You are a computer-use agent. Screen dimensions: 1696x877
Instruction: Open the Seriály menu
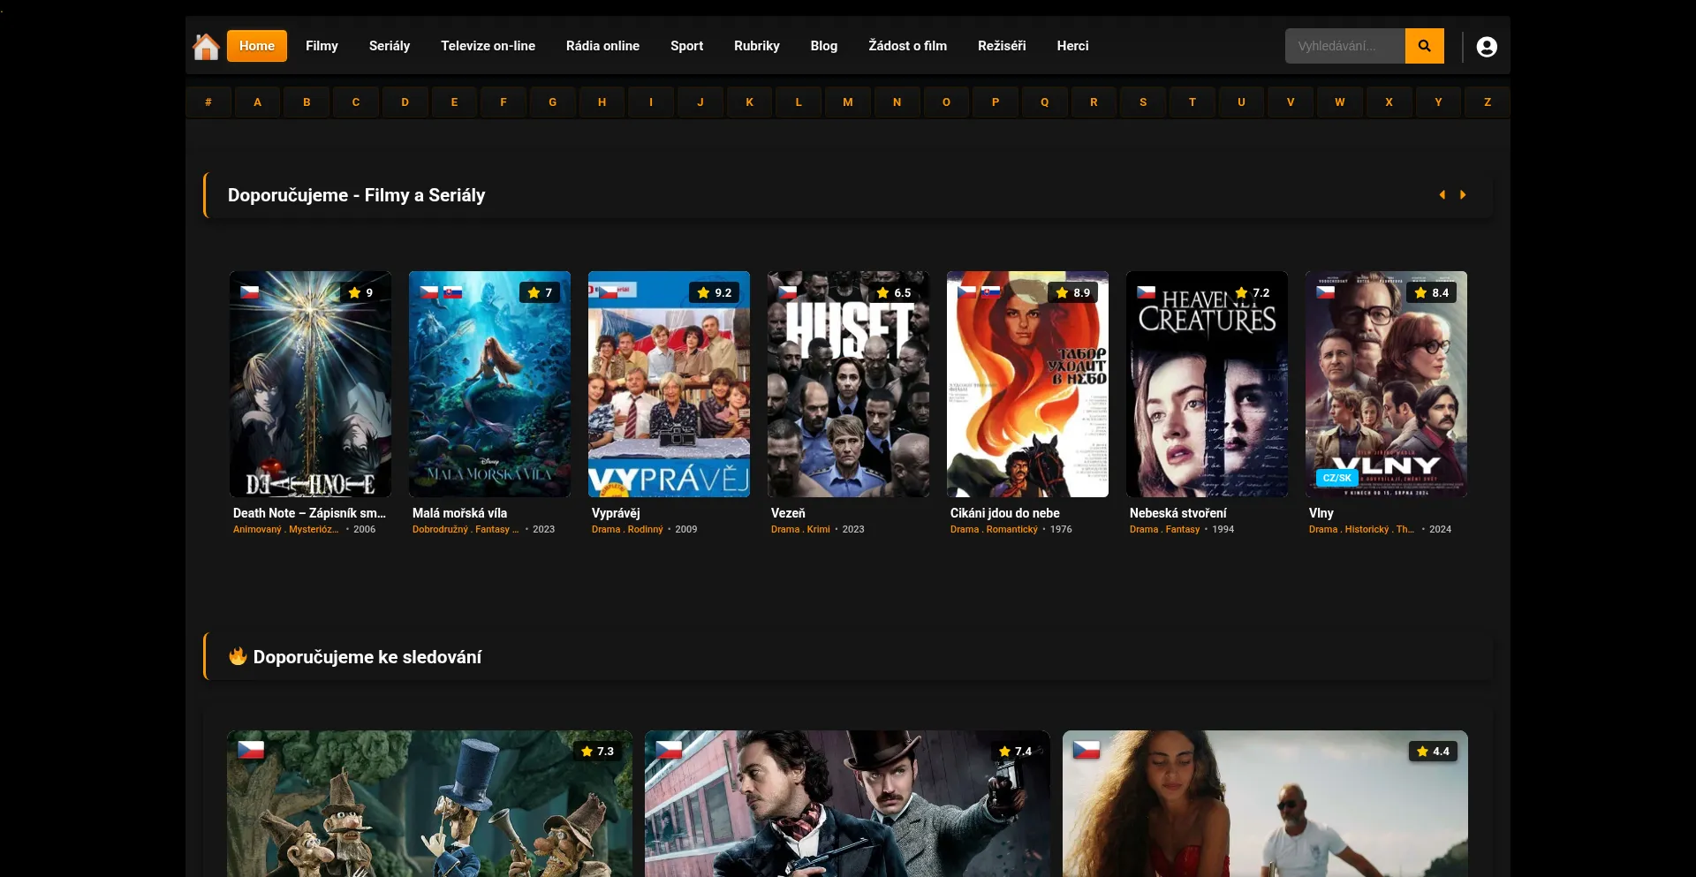point(390,46)
